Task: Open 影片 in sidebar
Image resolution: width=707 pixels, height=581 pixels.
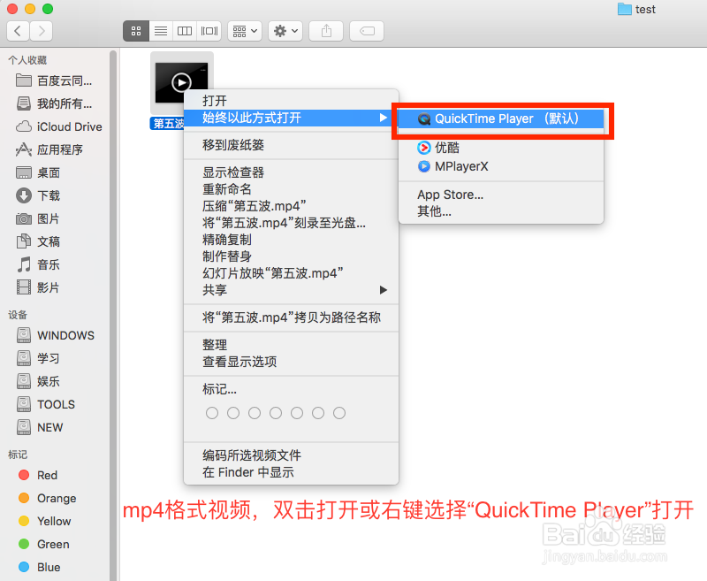Action: [38, 287]
